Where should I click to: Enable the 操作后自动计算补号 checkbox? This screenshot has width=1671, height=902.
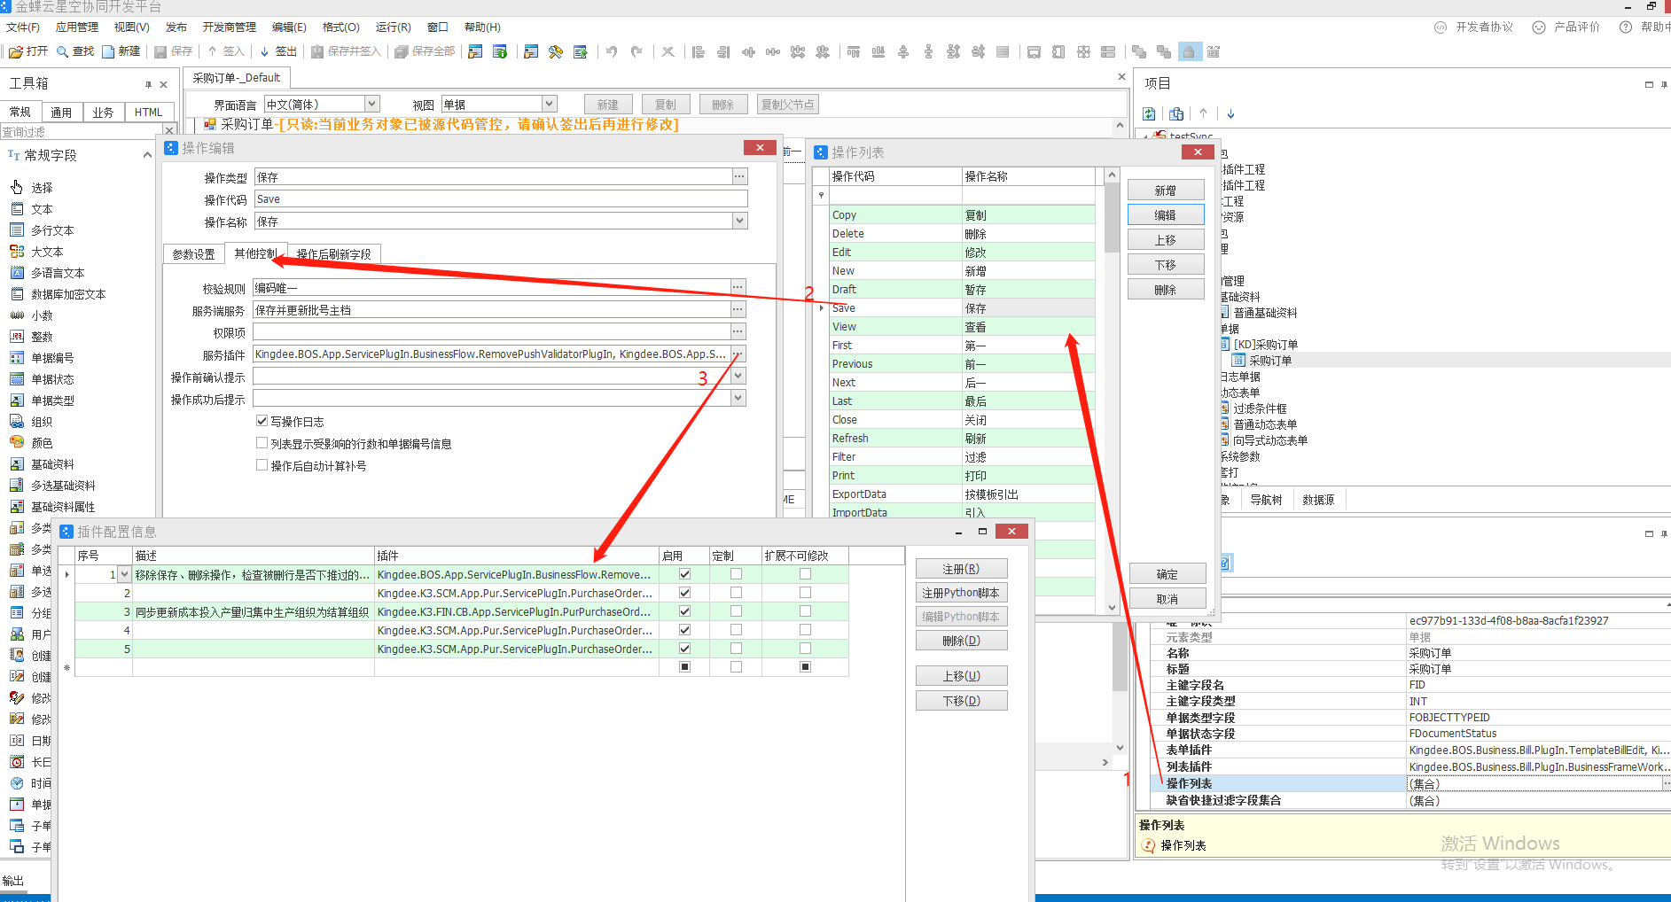point(262,465)
